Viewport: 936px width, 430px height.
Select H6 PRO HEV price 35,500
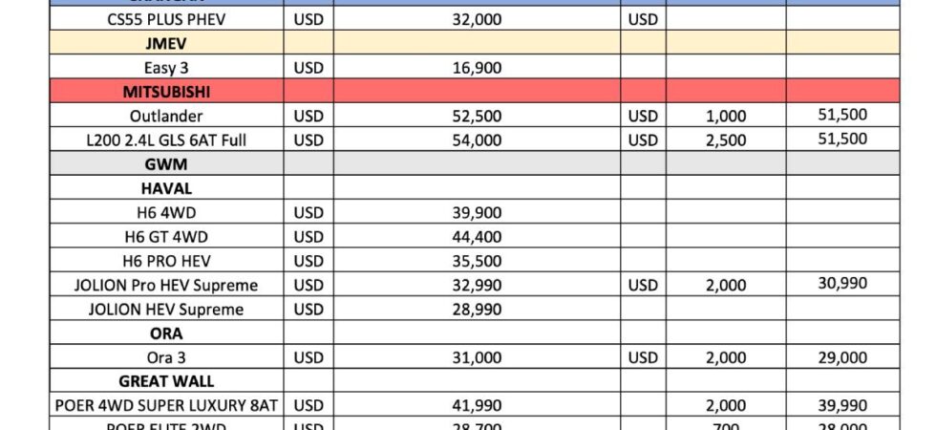pyautogui.click(x=477, y=260)
